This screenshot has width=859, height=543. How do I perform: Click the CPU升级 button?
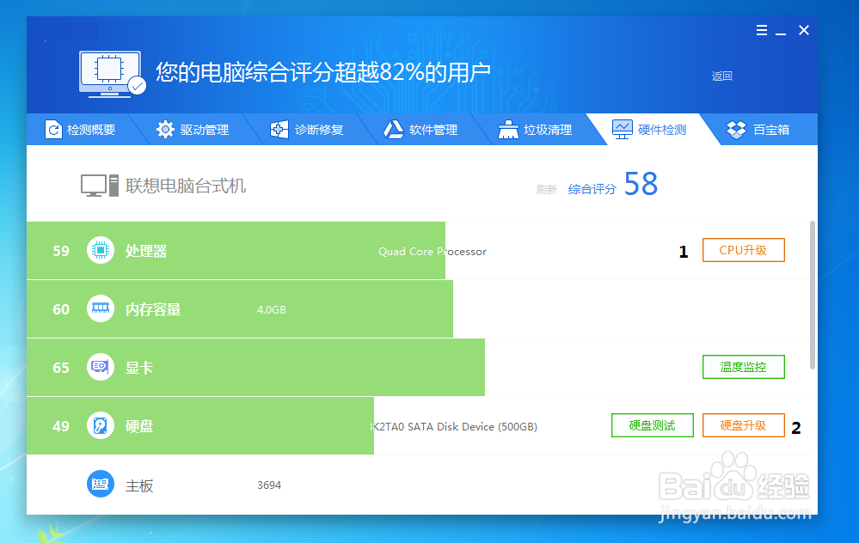tap(744, 250)
